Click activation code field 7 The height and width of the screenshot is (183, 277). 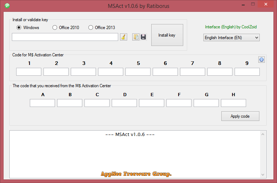click(x=193, y=72)
